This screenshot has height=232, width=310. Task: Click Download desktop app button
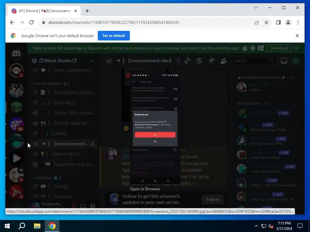click(279, 48)
